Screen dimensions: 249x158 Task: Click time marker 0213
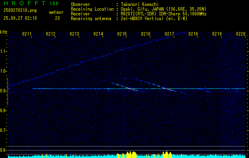point(74,34)
